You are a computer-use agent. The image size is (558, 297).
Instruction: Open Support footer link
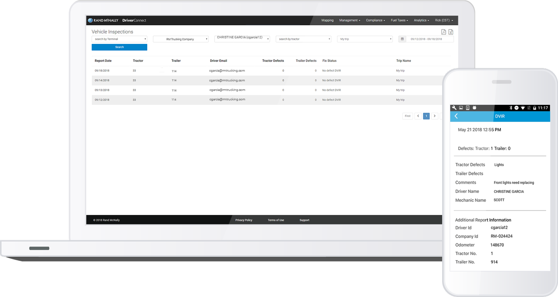[304, 220]
